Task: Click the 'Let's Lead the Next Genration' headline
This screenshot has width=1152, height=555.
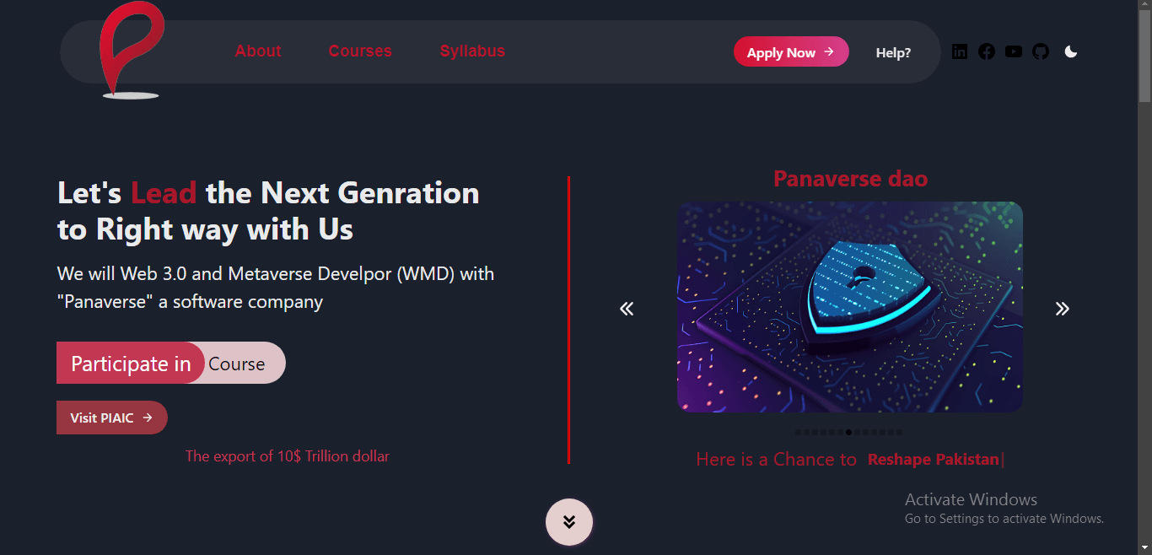Action: [268, 211]
